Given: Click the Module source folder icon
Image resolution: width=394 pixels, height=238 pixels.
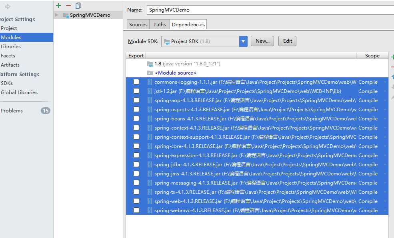Looking at the screenshot, I should tap(150, 73).
